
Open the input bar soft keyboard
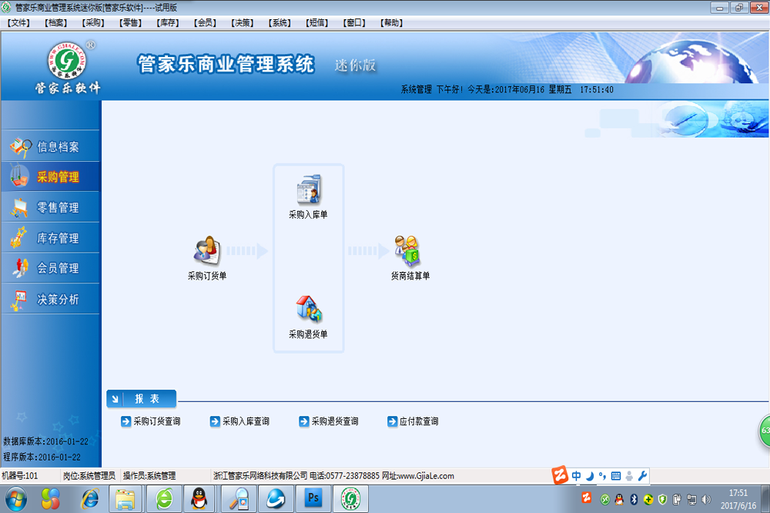616,476
